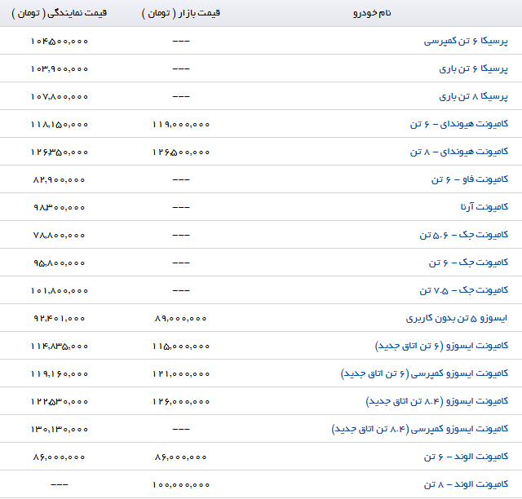This screenshot has width=522, height=499.
Task: Select dealer price ۱۰۱,۸۰۰,۰۰۰
Action: pos(60,290)
